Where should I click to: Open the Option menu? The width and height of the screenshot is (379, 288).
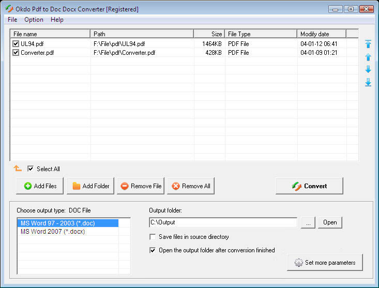pos(34,20)
